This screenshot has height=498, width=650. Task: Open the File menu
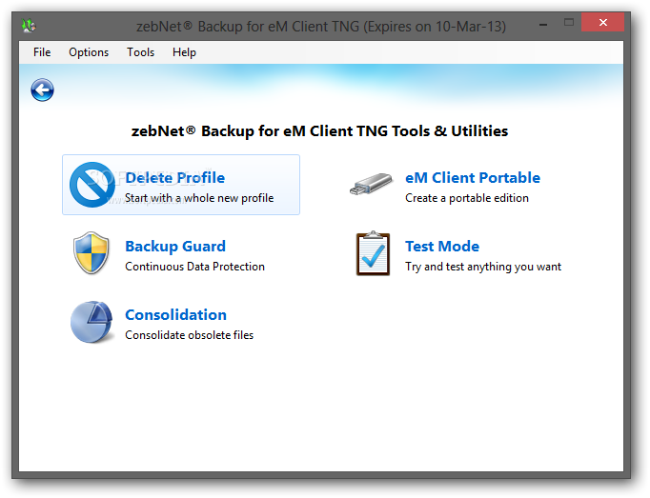pyautogui.click(x=42, y=52)
